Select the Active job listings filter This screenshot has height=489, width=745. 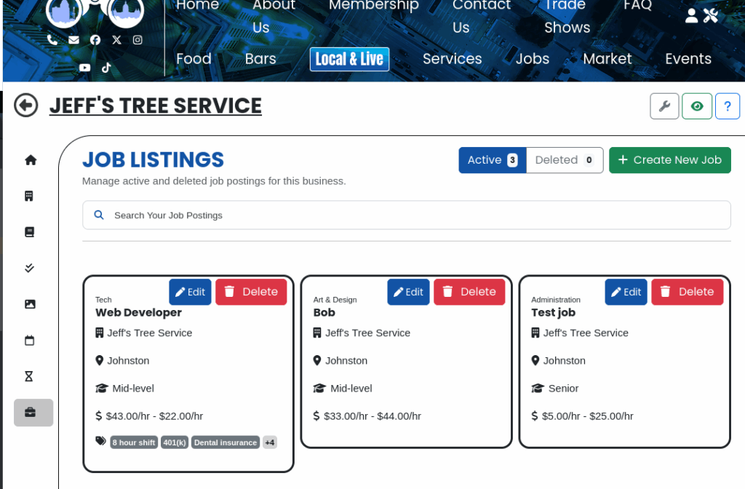tap(492, 160)
